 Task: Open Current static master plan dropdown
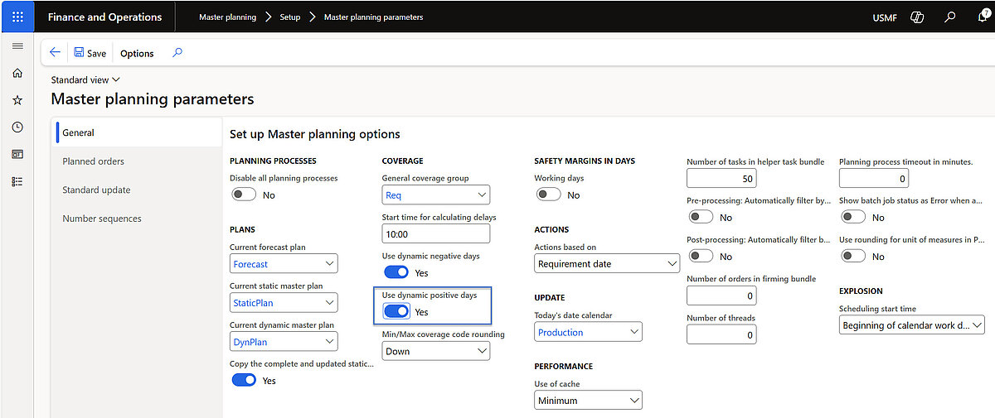click(x=329, y=303)
